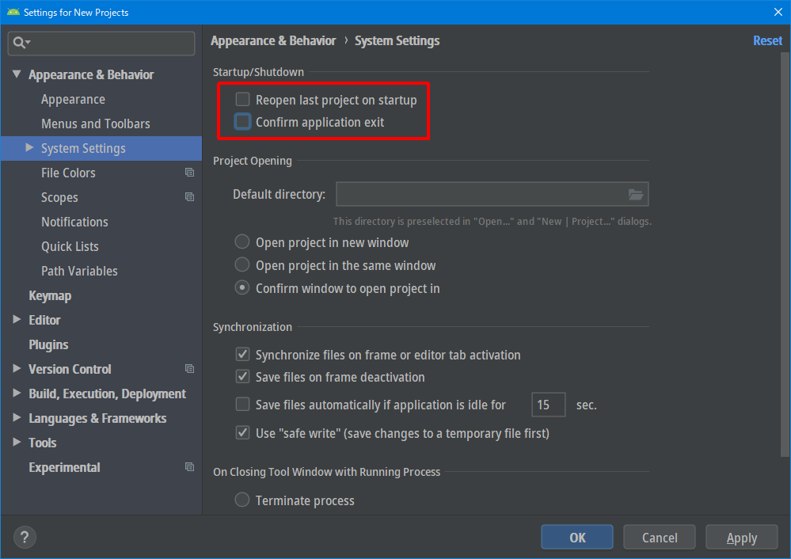The width and height of the screenshot is (791, 559).
Task: Collapse Appearance & Behavior tree node
Action: tap(17, 74)
